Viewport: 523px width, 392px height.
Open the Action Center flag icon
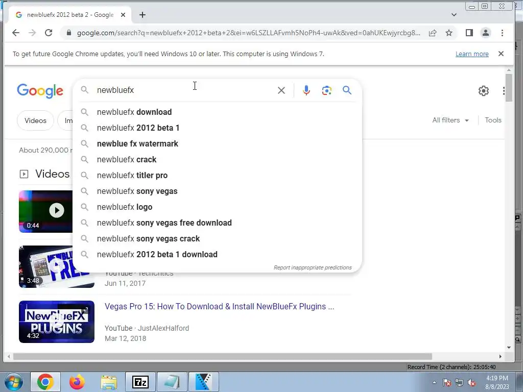pos(447,383)
